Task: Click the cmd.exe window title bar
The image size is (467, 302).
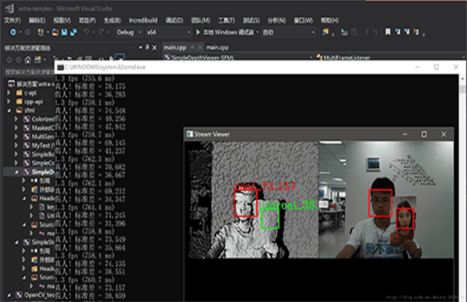Action: click(259, 67)
